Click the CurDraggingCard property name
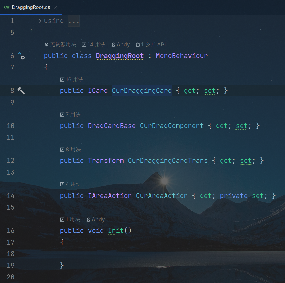The height and width of the screenshot is (283, 285). click(142, 91)
